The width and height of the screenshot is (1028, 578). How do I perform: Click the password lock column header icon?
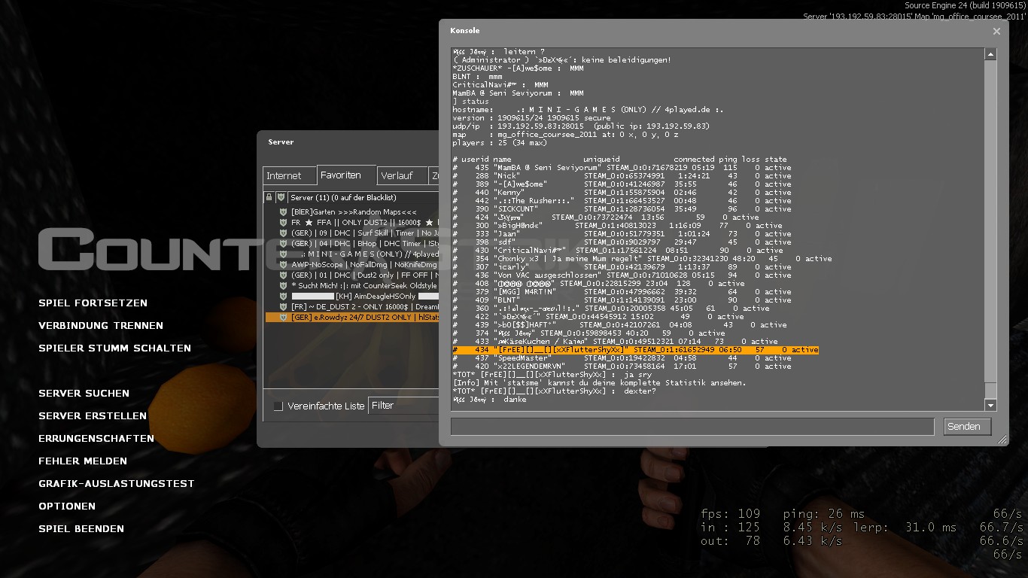[269, 197]
